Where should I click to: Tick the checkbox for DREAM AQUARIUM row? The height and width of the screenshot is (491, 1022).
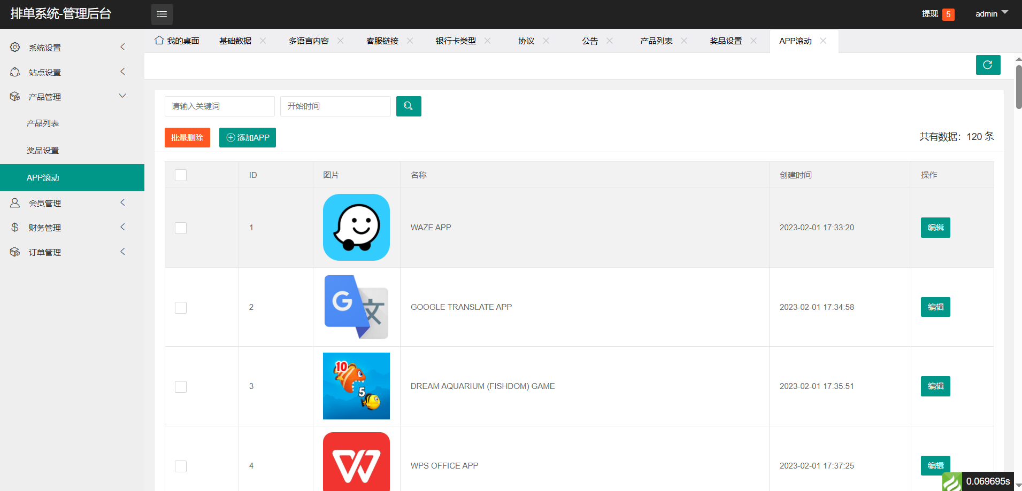coord(181,387)
